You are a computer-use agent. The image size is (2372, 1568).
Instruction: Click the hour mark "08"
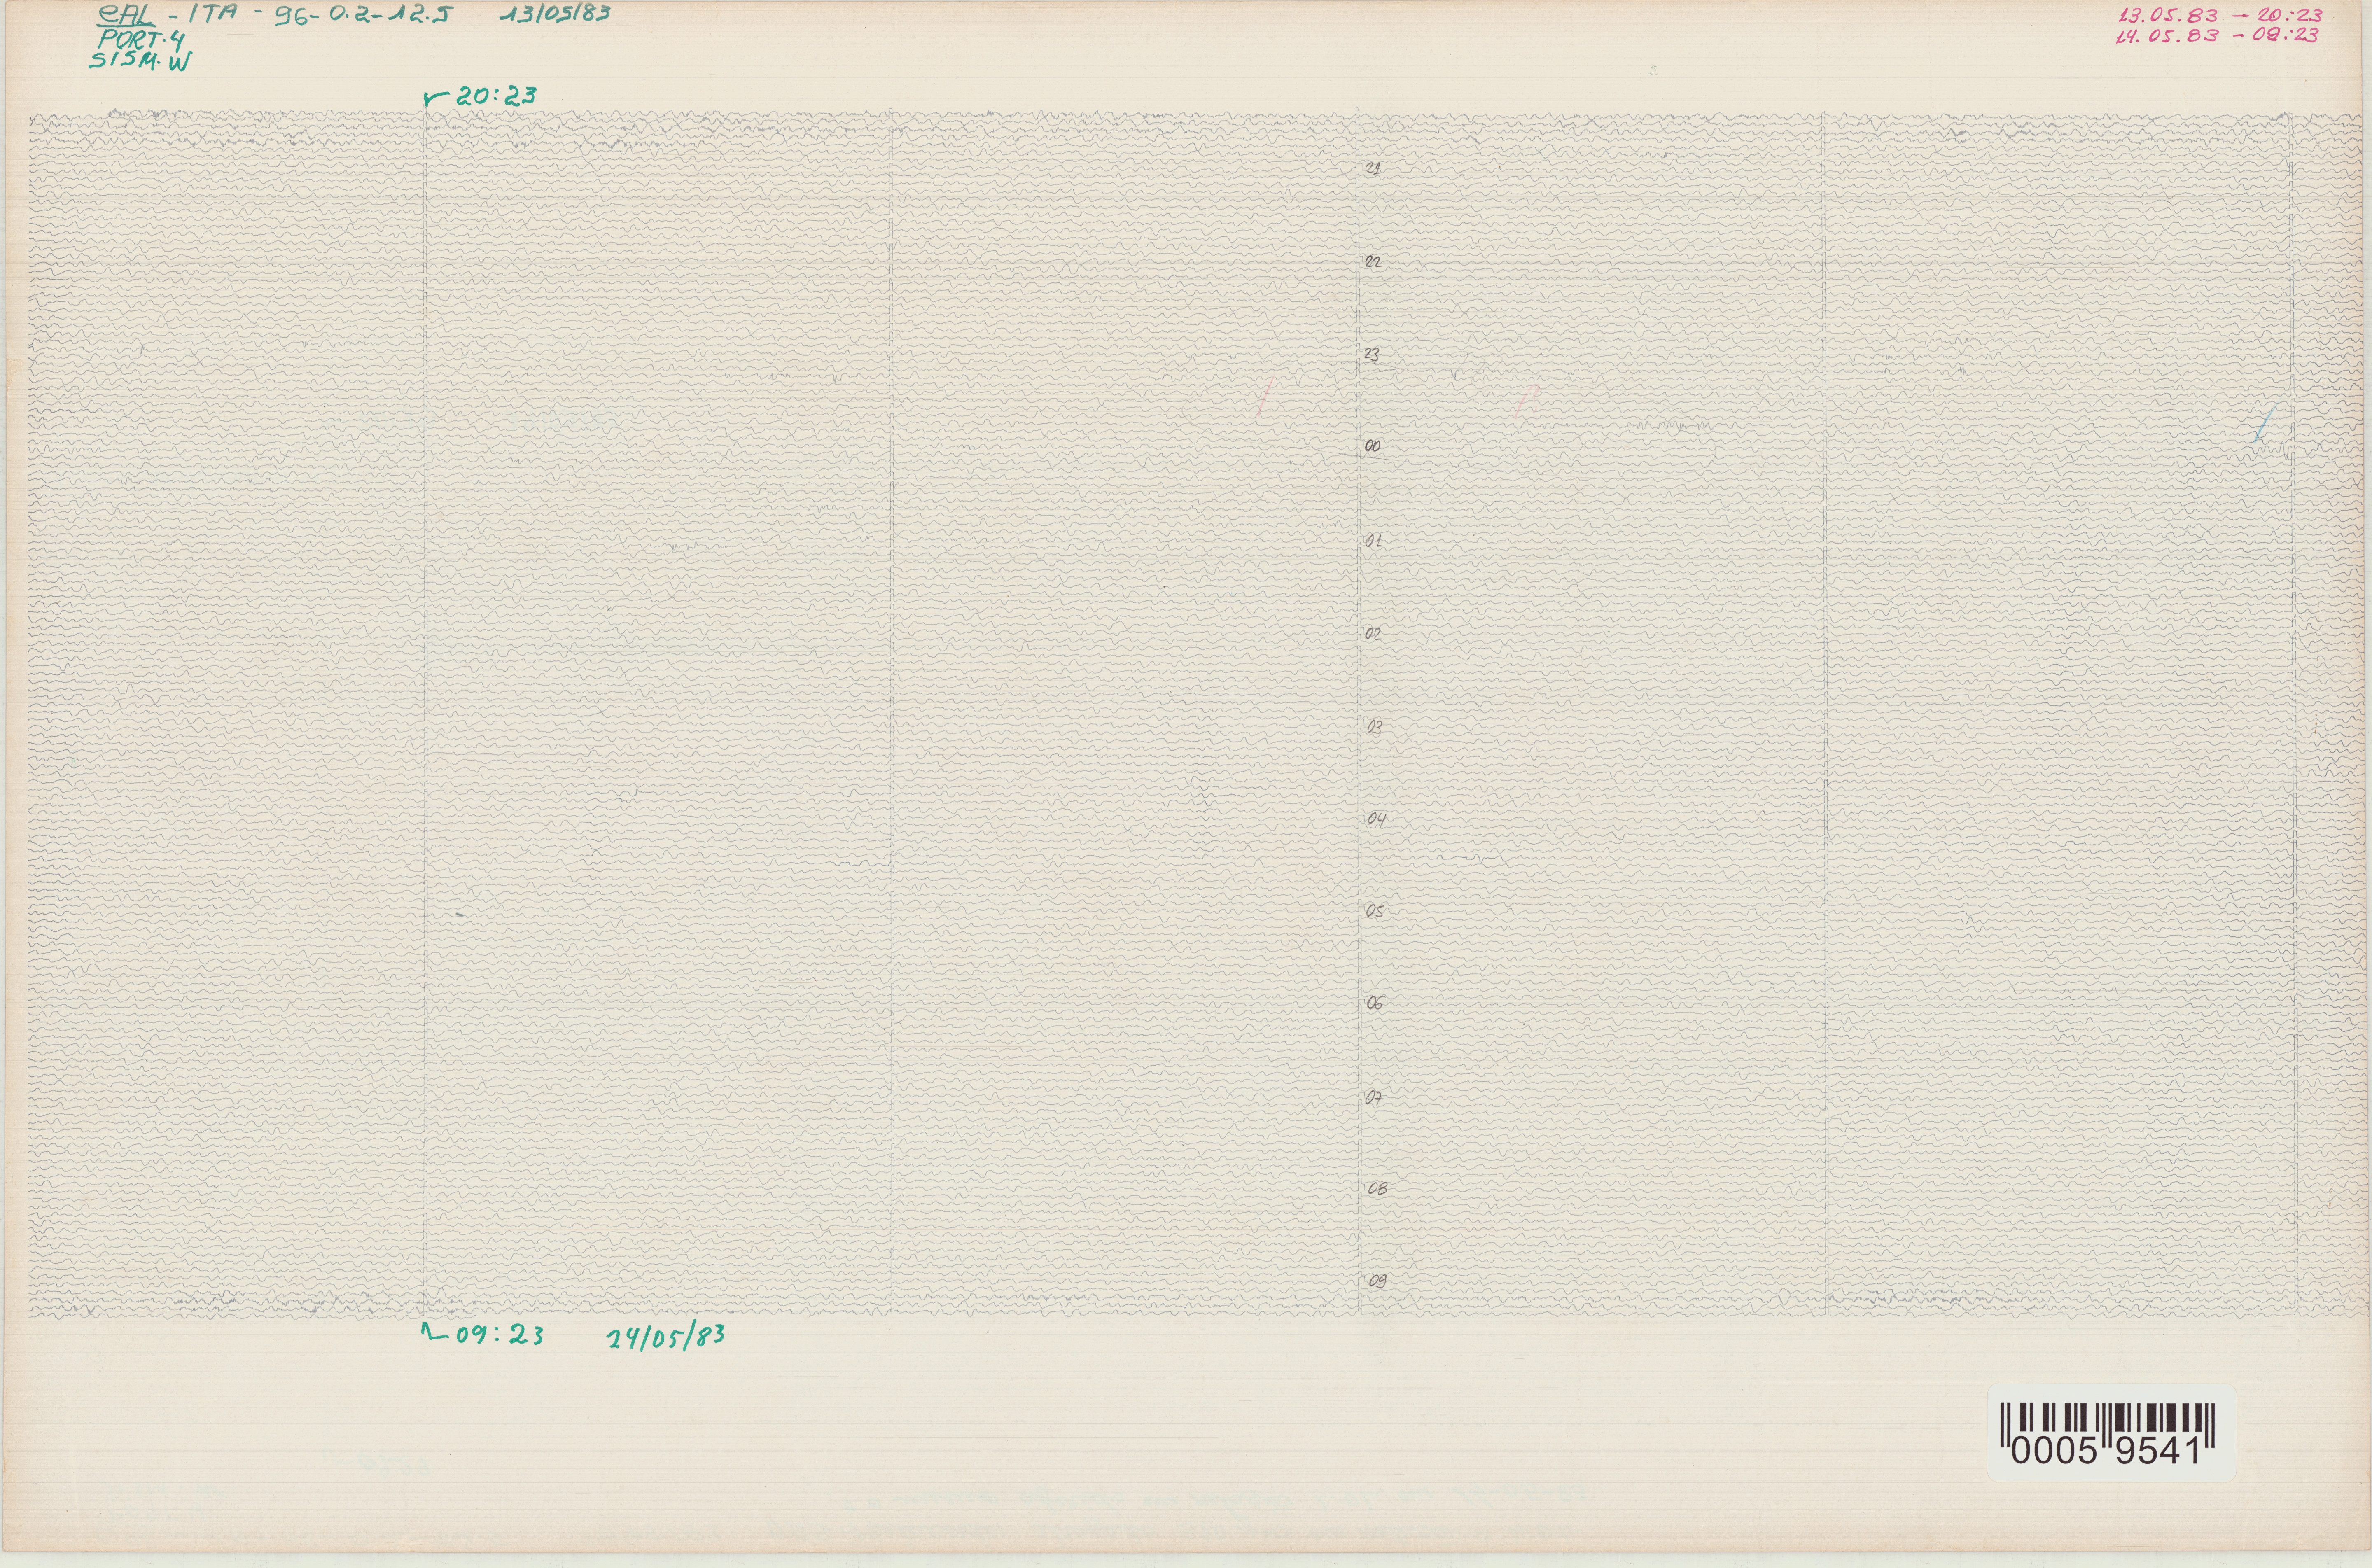click(1377, 1190)
